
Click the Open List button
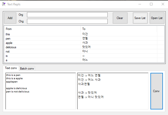point(157,18)
